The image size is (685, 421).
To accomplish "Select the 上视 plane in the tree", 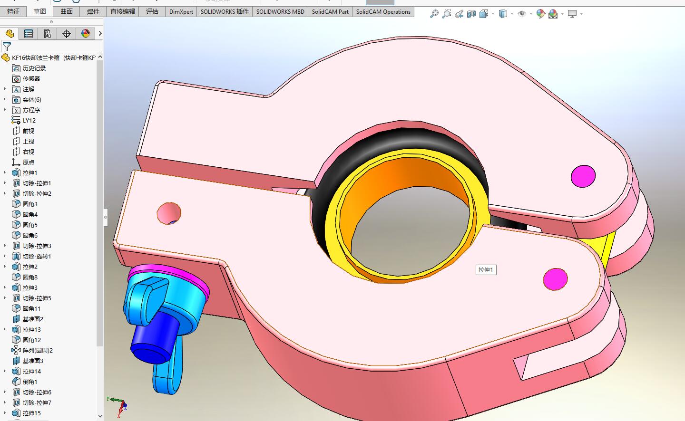I will pos(29,141).
